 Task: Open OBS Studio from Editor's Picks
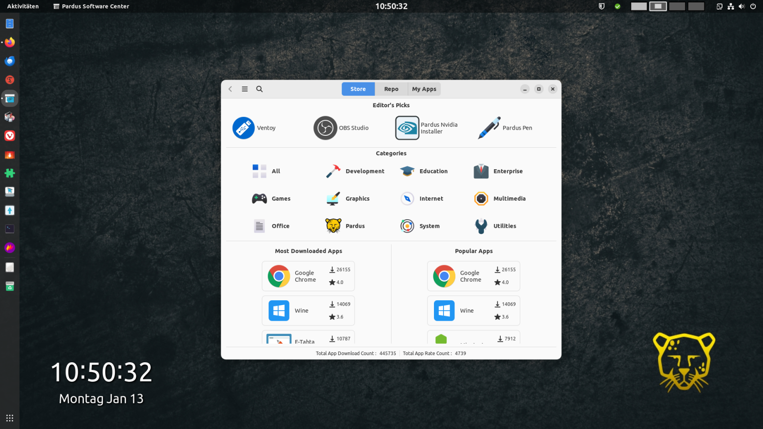tap(341, 128)
